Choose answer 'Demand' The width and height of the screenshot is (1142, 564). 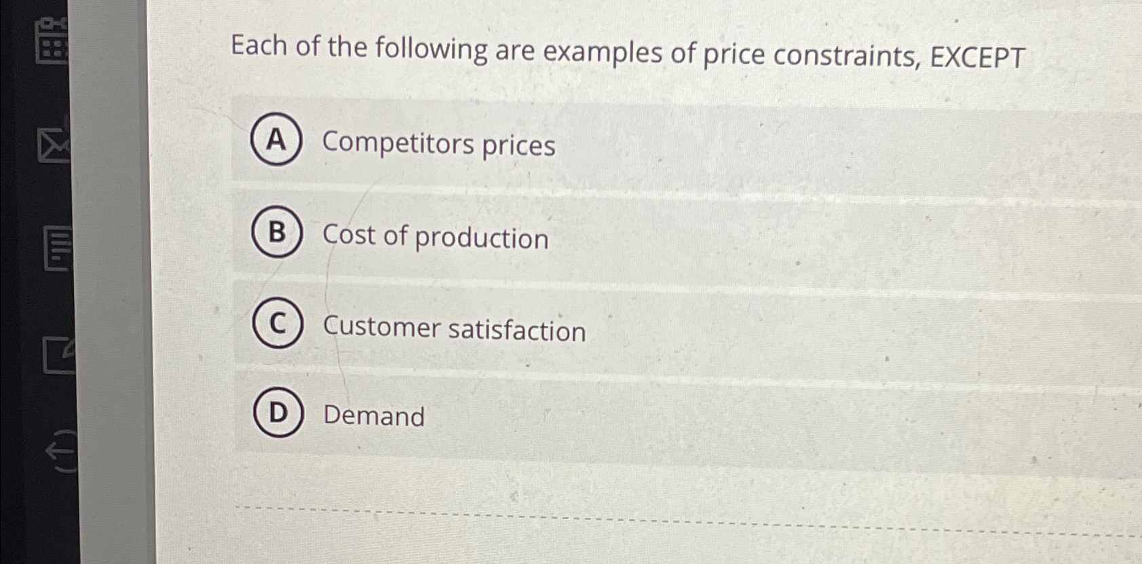(373, 417)
